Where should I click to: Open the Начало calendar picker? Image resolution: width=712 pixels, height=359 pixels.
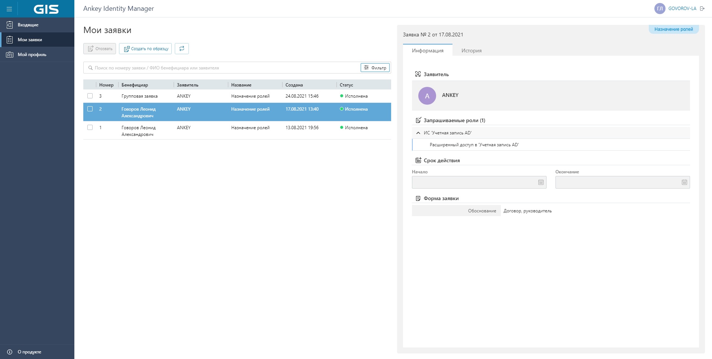pos(541,182)
